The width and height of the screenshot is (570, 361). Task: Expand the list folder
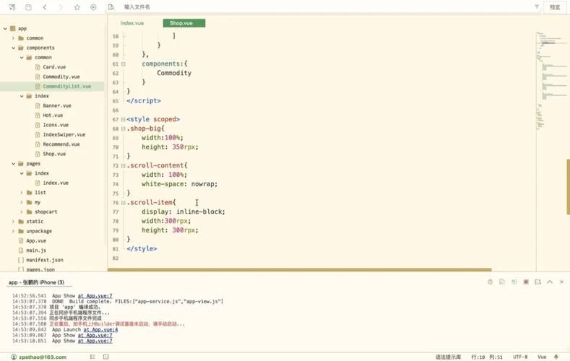click(22, 193)
